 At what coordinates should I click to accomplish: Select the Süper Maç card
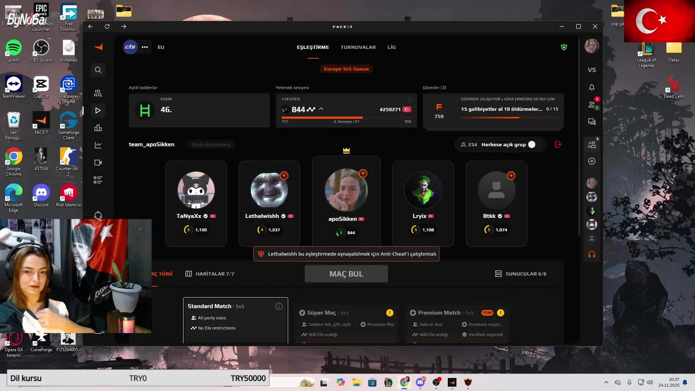pyautogui.click(x=346, y=324)
